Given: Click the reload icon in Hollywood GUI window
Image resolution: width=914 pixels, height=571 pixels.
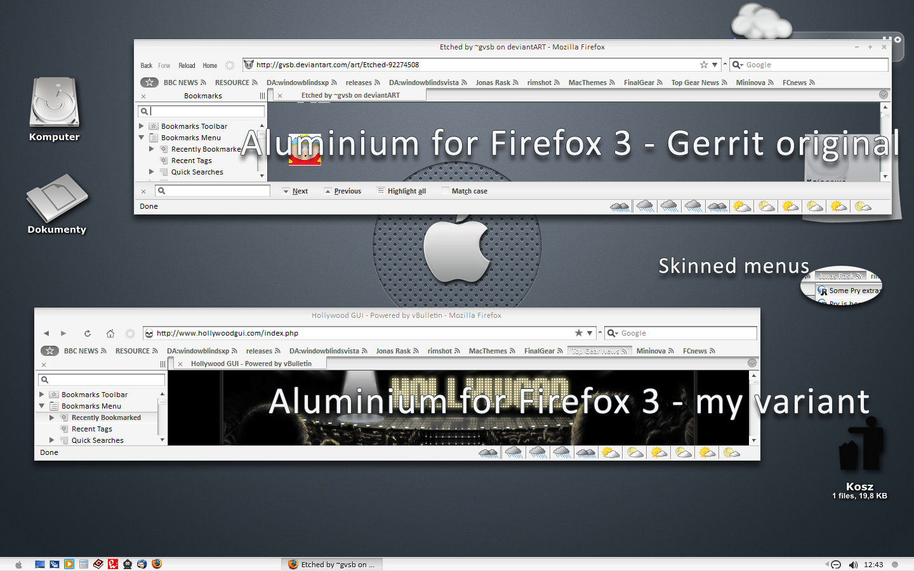Looking at the screenshot, I should click(88, 333).
